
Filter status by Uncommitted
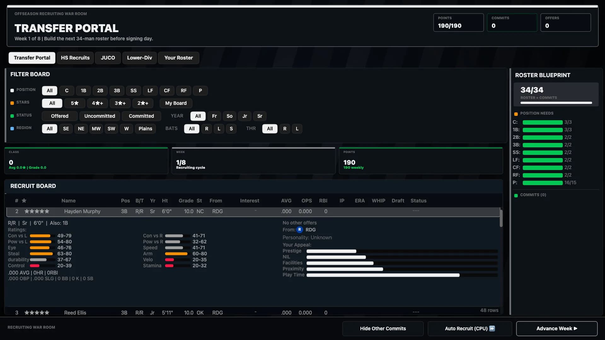pyautogui.click(x=100, y=116)
